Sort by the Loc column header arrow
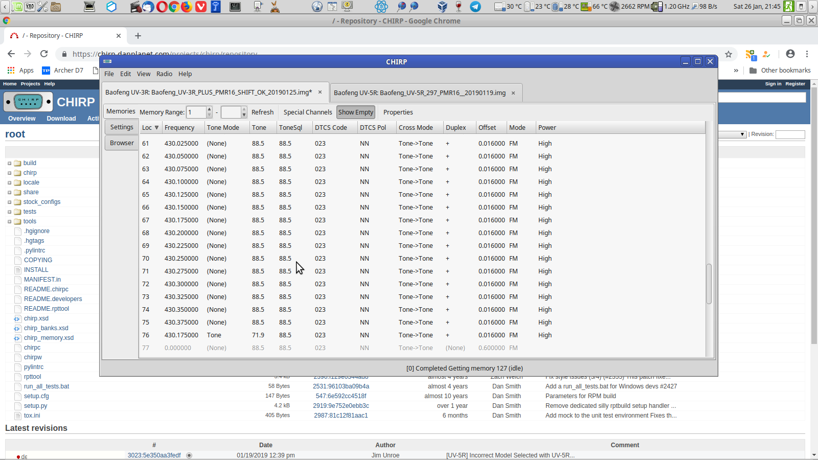 (x=156, y=127)
